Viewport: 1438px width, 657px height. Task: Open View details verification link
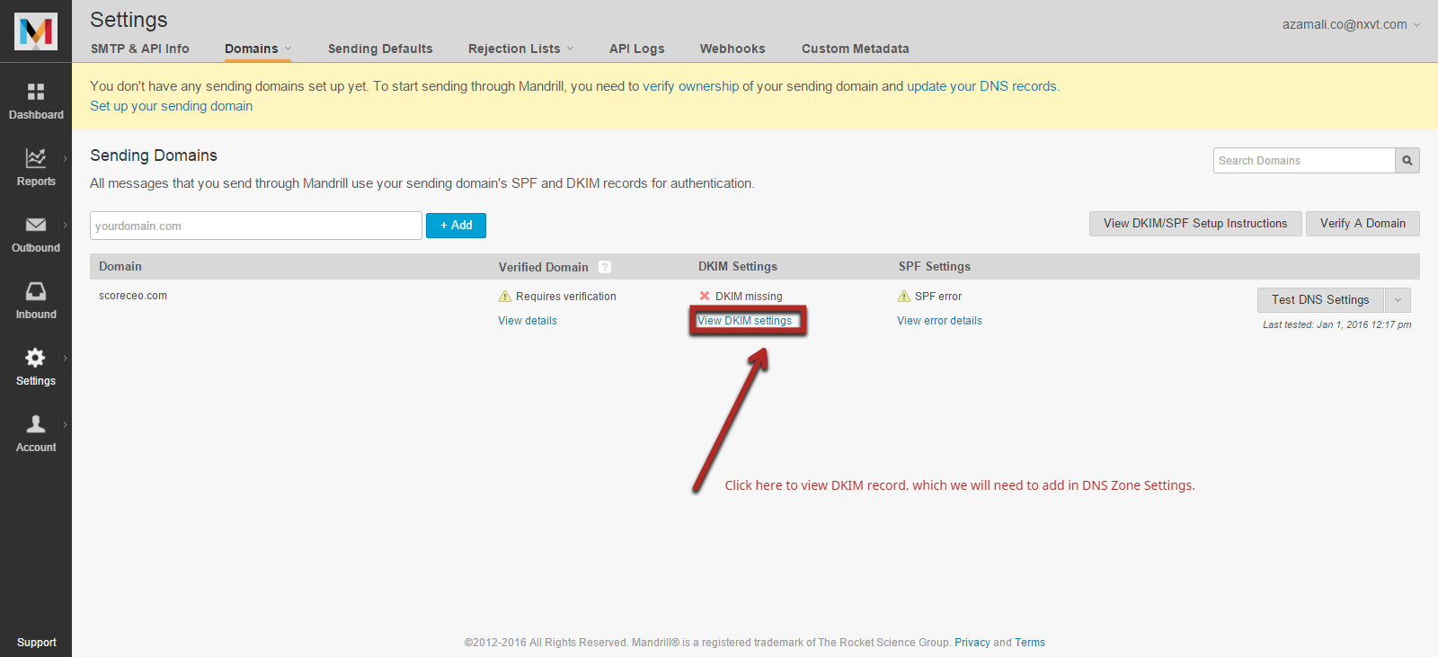pyautogui.click(x=528, y=321)
